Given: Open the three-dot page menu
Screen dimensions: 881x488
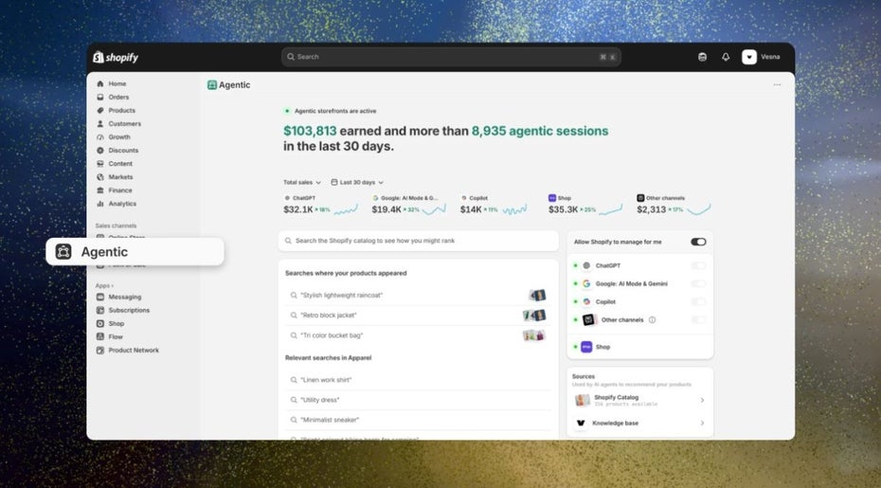Looking at the screenshot, I should (x=777, y=85).
